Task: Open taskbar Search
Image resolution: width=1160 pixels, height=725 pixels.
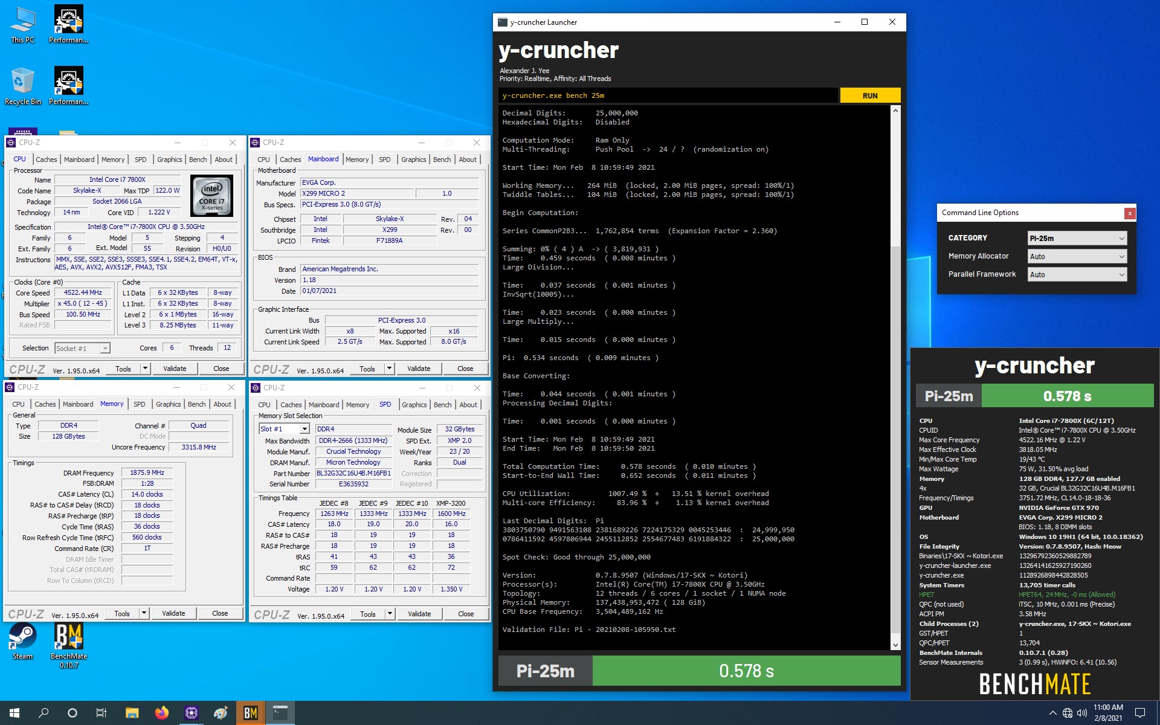Action: [43, 713]
